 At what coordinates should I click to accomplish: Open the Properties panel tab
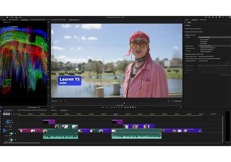(187, 20)
